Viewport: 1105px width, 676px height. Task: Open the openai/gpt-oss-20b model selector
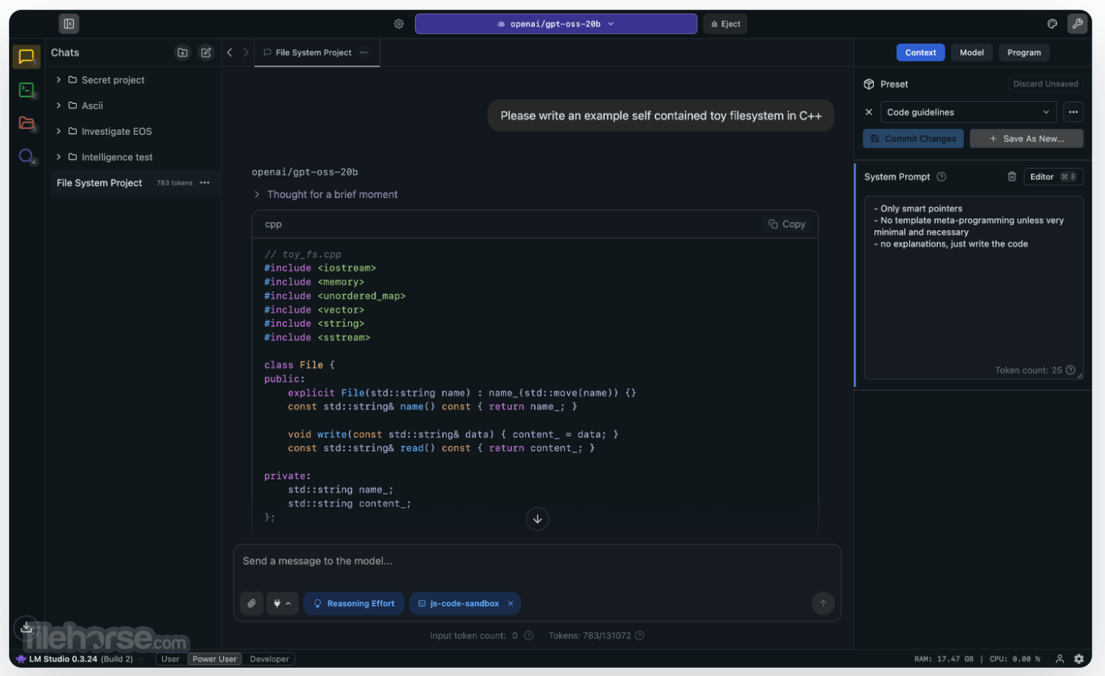point(556,24)
